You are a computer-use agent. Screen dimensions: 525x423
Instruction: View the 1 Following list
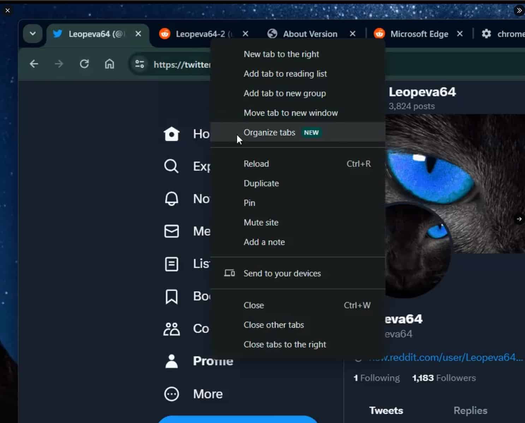point(376,378)
